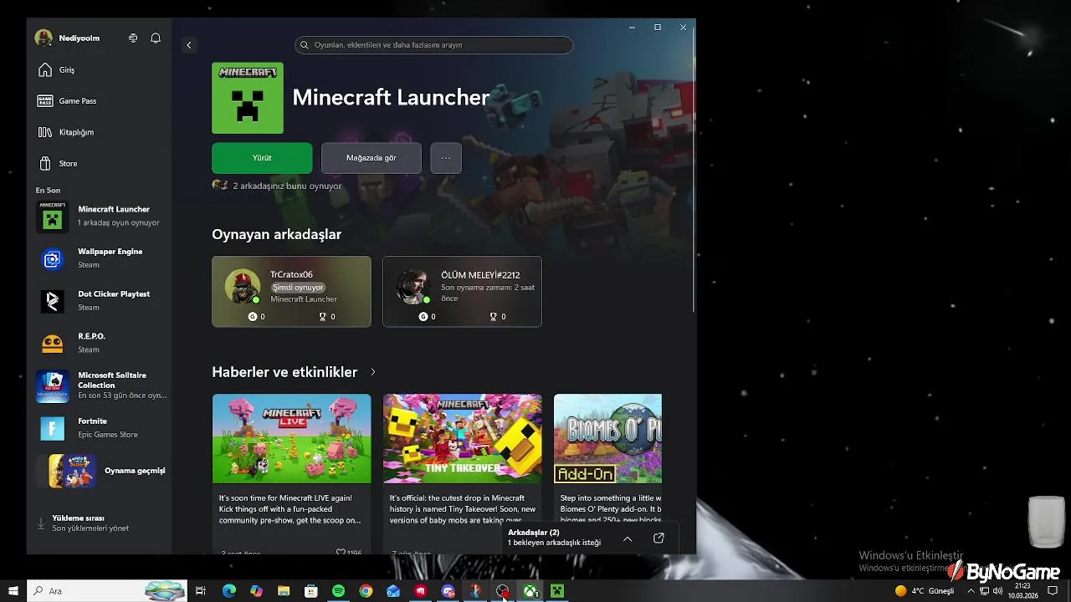Click the Fortnite game icon
Viewport: 1071px width, 602px height.
coord(52,429)
